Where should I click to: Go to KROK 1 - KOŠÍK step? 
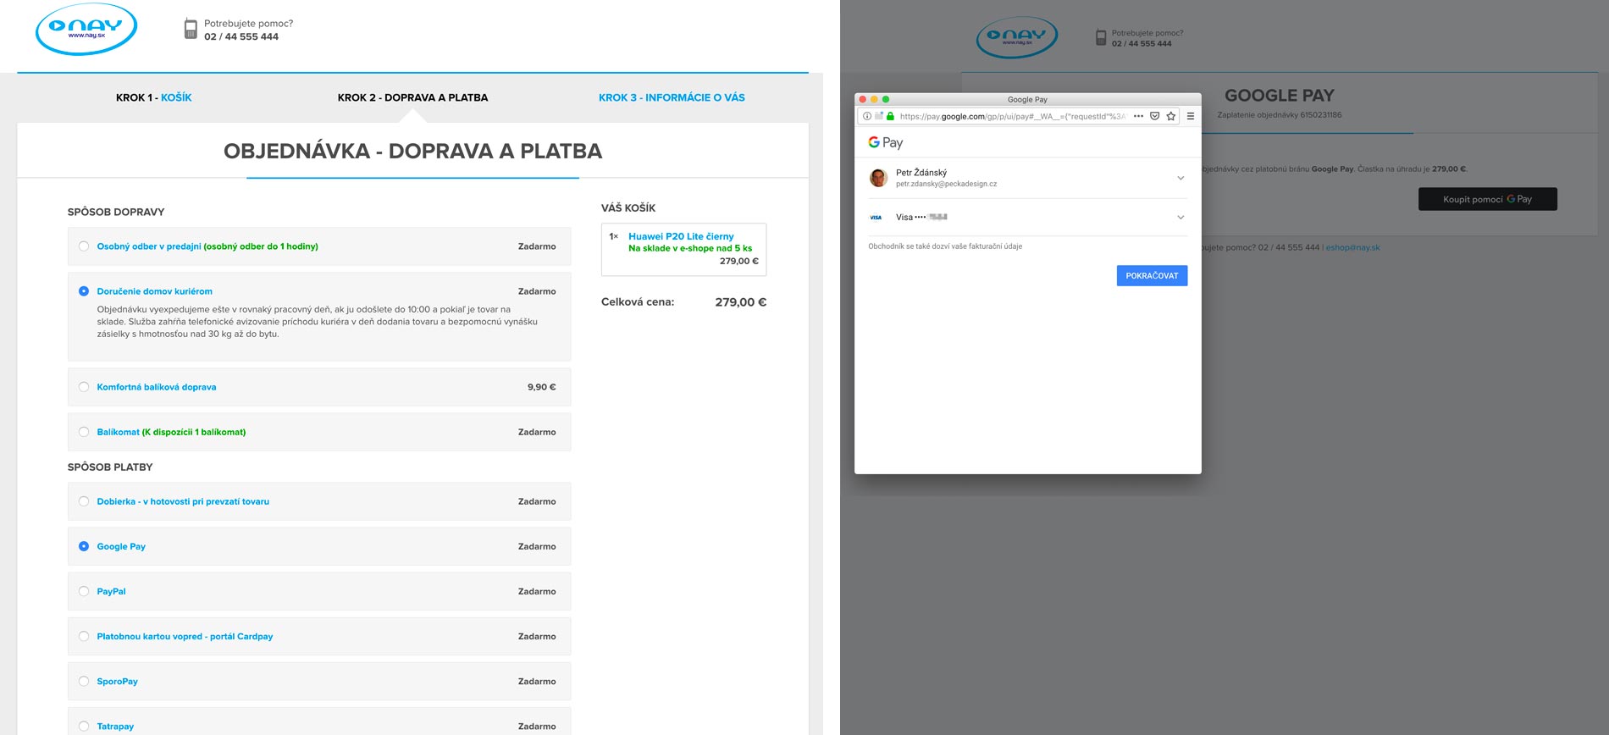pyautogui.click(x=153, y=97)
